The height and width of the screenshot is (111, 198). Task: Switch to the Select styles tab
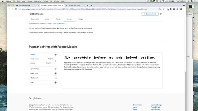[35, 19]
